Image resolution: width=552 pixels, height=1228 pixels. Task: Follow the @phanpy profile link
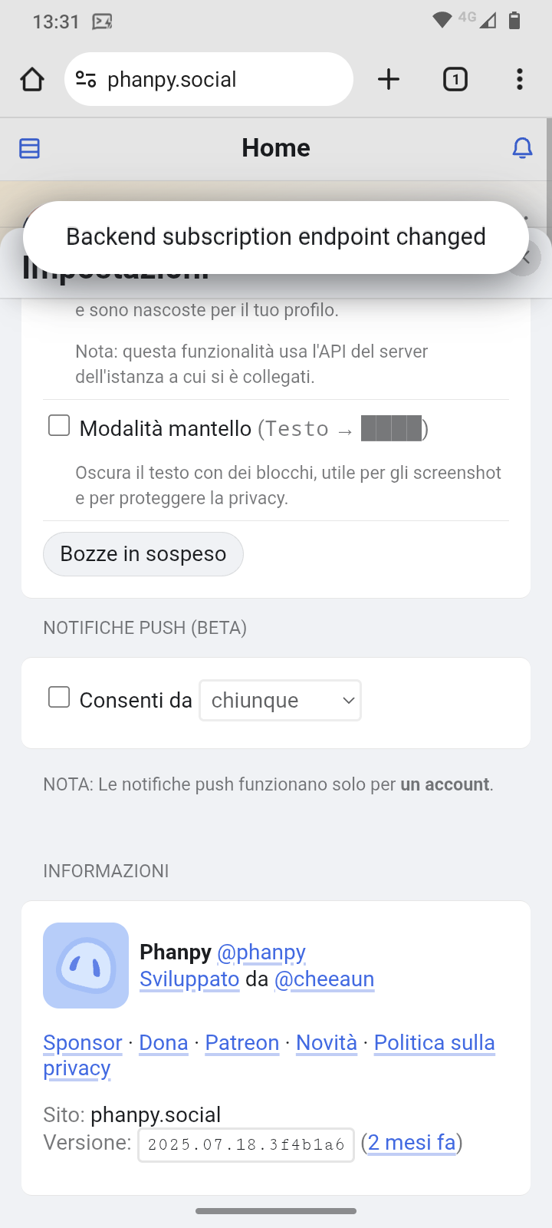pos(261,952)
